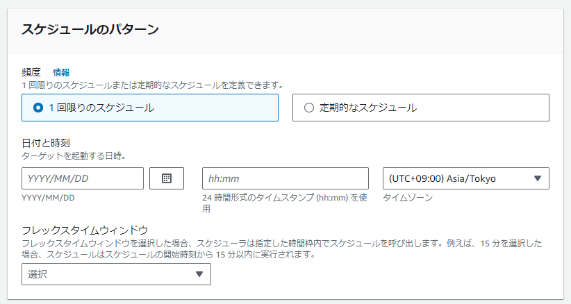This screenshot has width=571, height=304.
Task: Click the 頻度 label
Action: pos(31,72)
